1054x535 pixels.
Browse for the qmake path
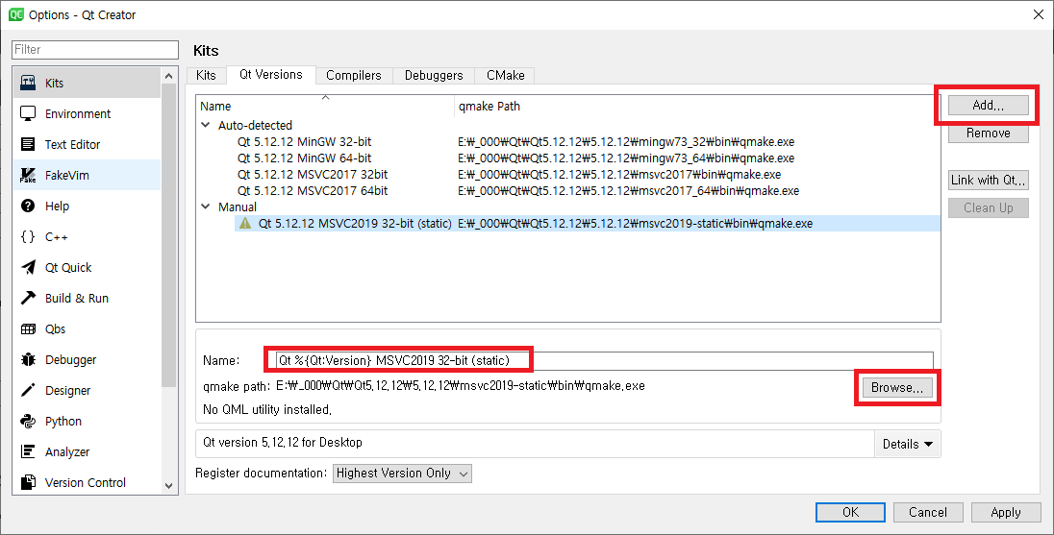pyautogui.click(x=896, y=387)
